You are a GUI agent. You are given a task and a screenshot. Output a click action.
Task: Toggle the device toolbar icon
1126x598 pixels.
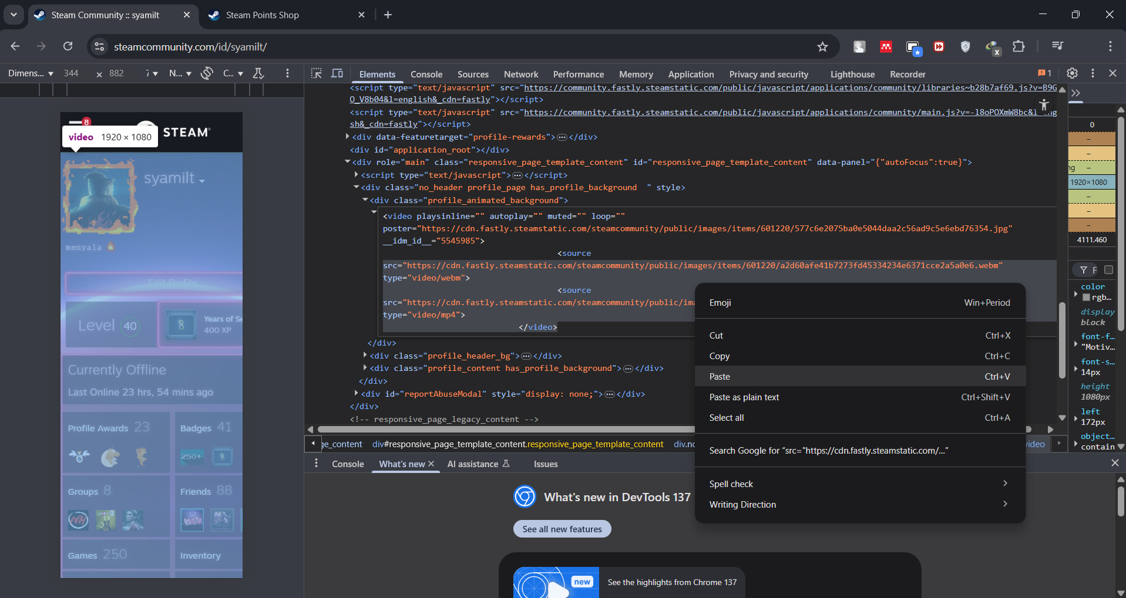point(337,73)
